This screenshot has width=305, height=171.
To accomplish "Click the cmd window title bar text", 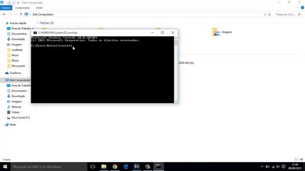I will [58, 33].
